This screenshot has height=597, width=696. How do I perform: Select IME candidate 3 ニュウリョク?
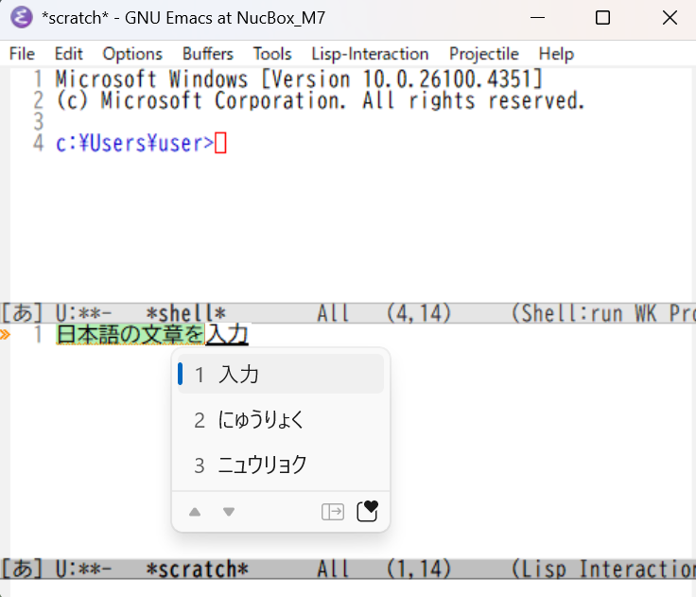(x=281, y=465)
